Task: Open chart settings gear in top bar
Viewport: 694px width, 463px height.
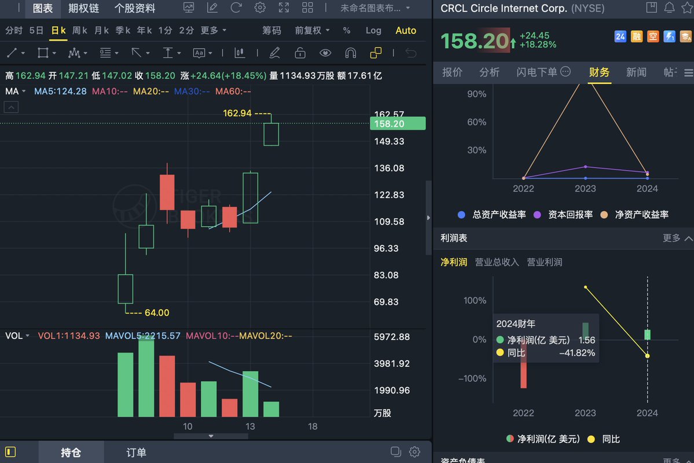Action: pyautogui.click(x=260, y=8)
